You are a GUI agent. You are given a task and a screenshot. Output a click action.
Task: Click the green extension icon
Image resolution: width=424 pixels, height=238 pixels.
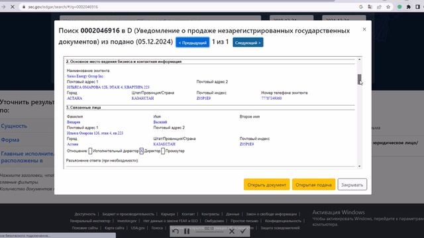pyautogui.click(x=399, y=7)
